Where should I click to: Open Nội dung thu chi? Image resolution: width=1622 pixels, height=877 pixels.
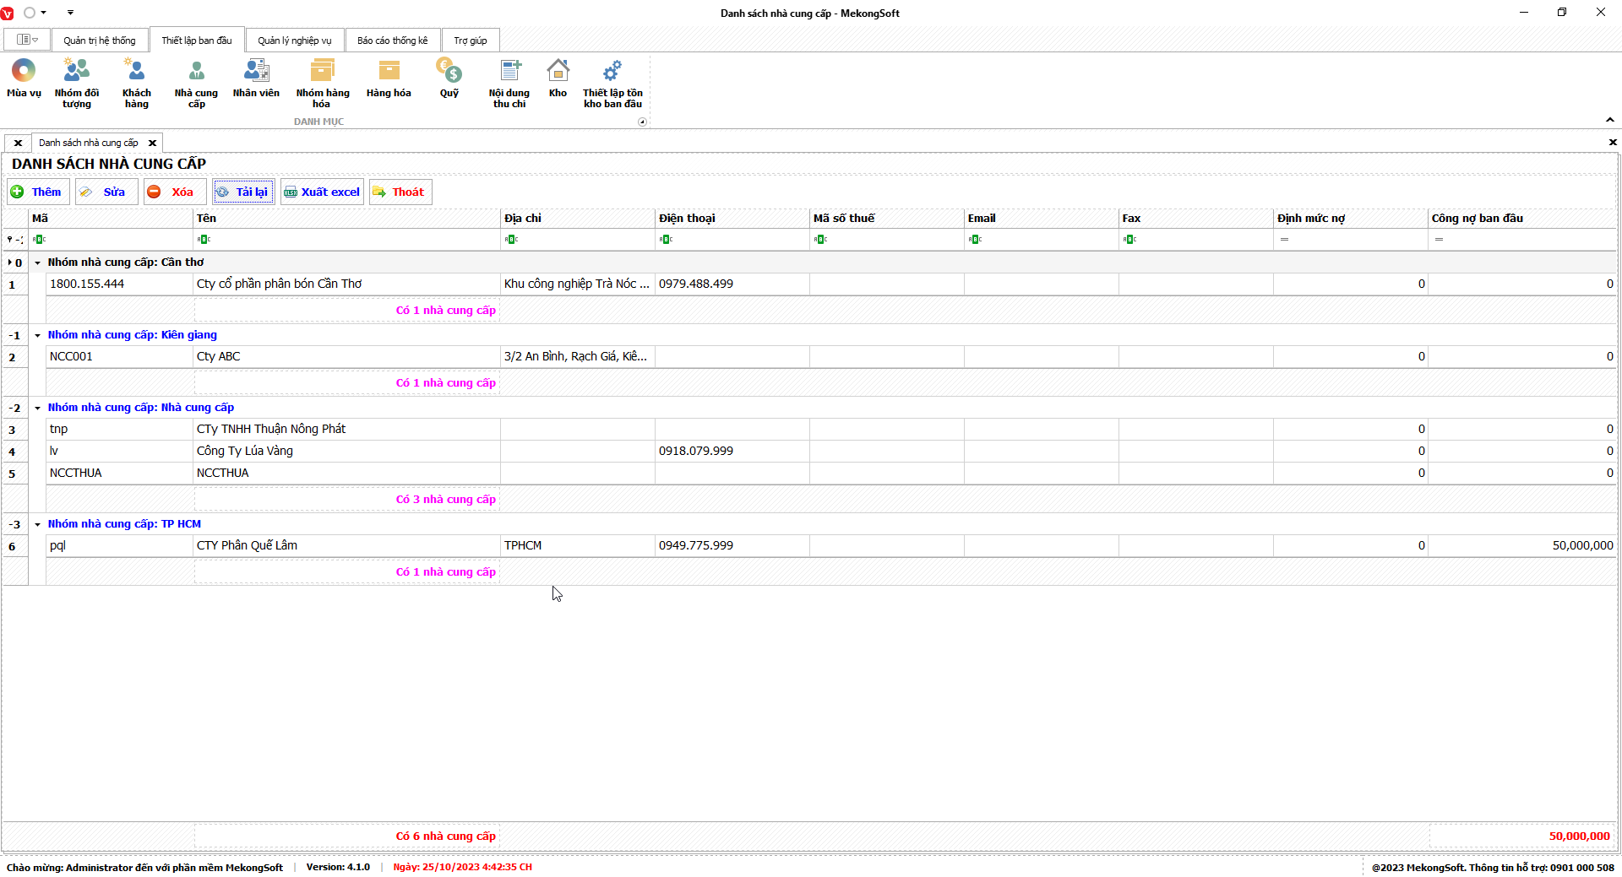(509, 83)
